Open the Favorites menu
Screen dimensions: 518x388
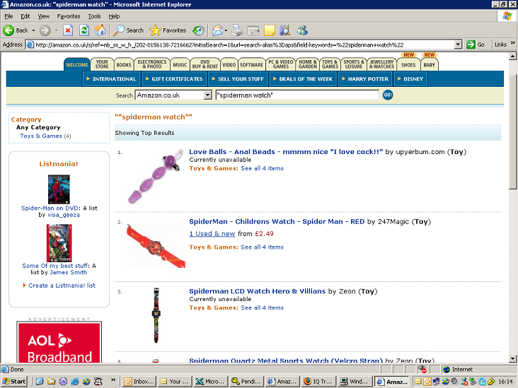(x=69, y=16)
